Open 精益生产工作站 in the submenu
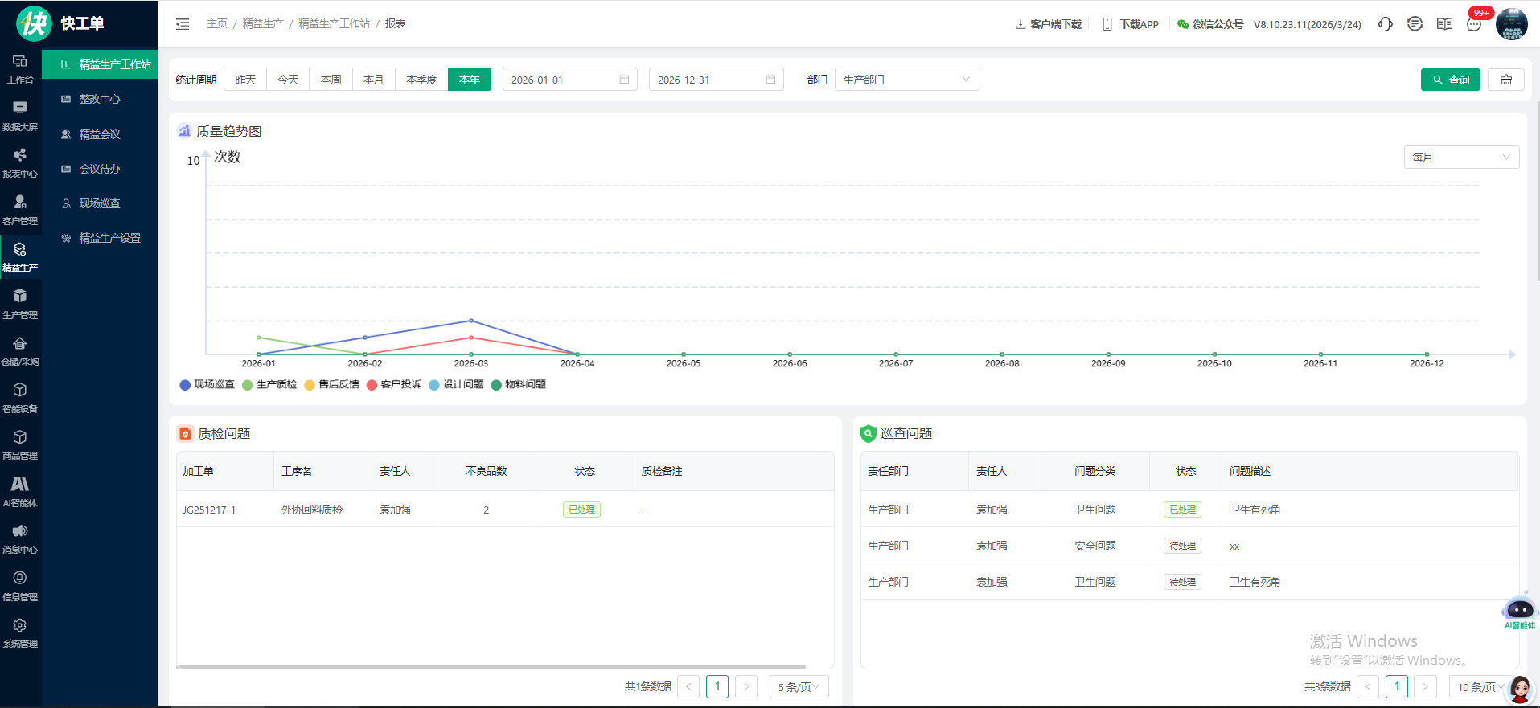Screen dimensions: 1540x708 point(100,64)
